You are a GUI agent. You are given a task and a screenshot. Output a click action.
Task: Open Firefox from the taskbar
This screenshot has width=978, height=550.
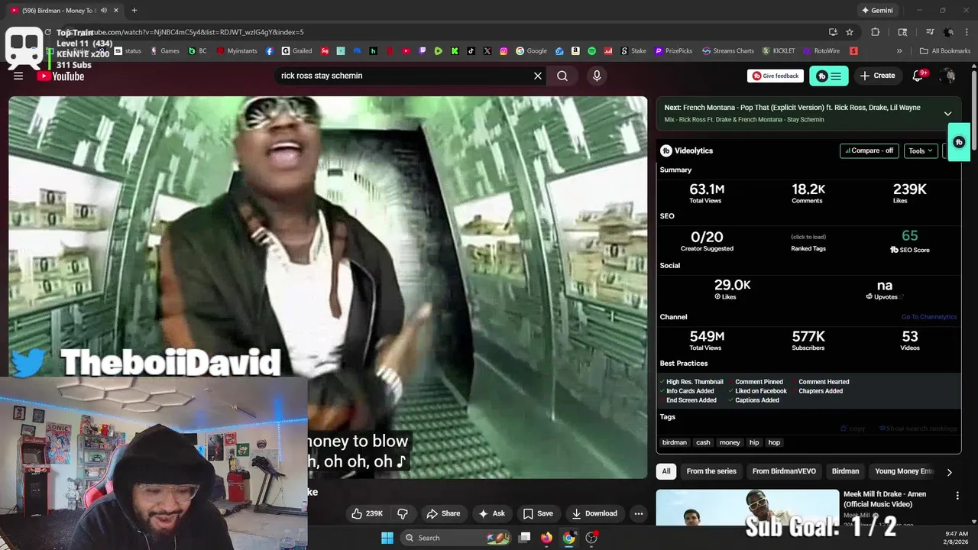click(x=546, y=538)
